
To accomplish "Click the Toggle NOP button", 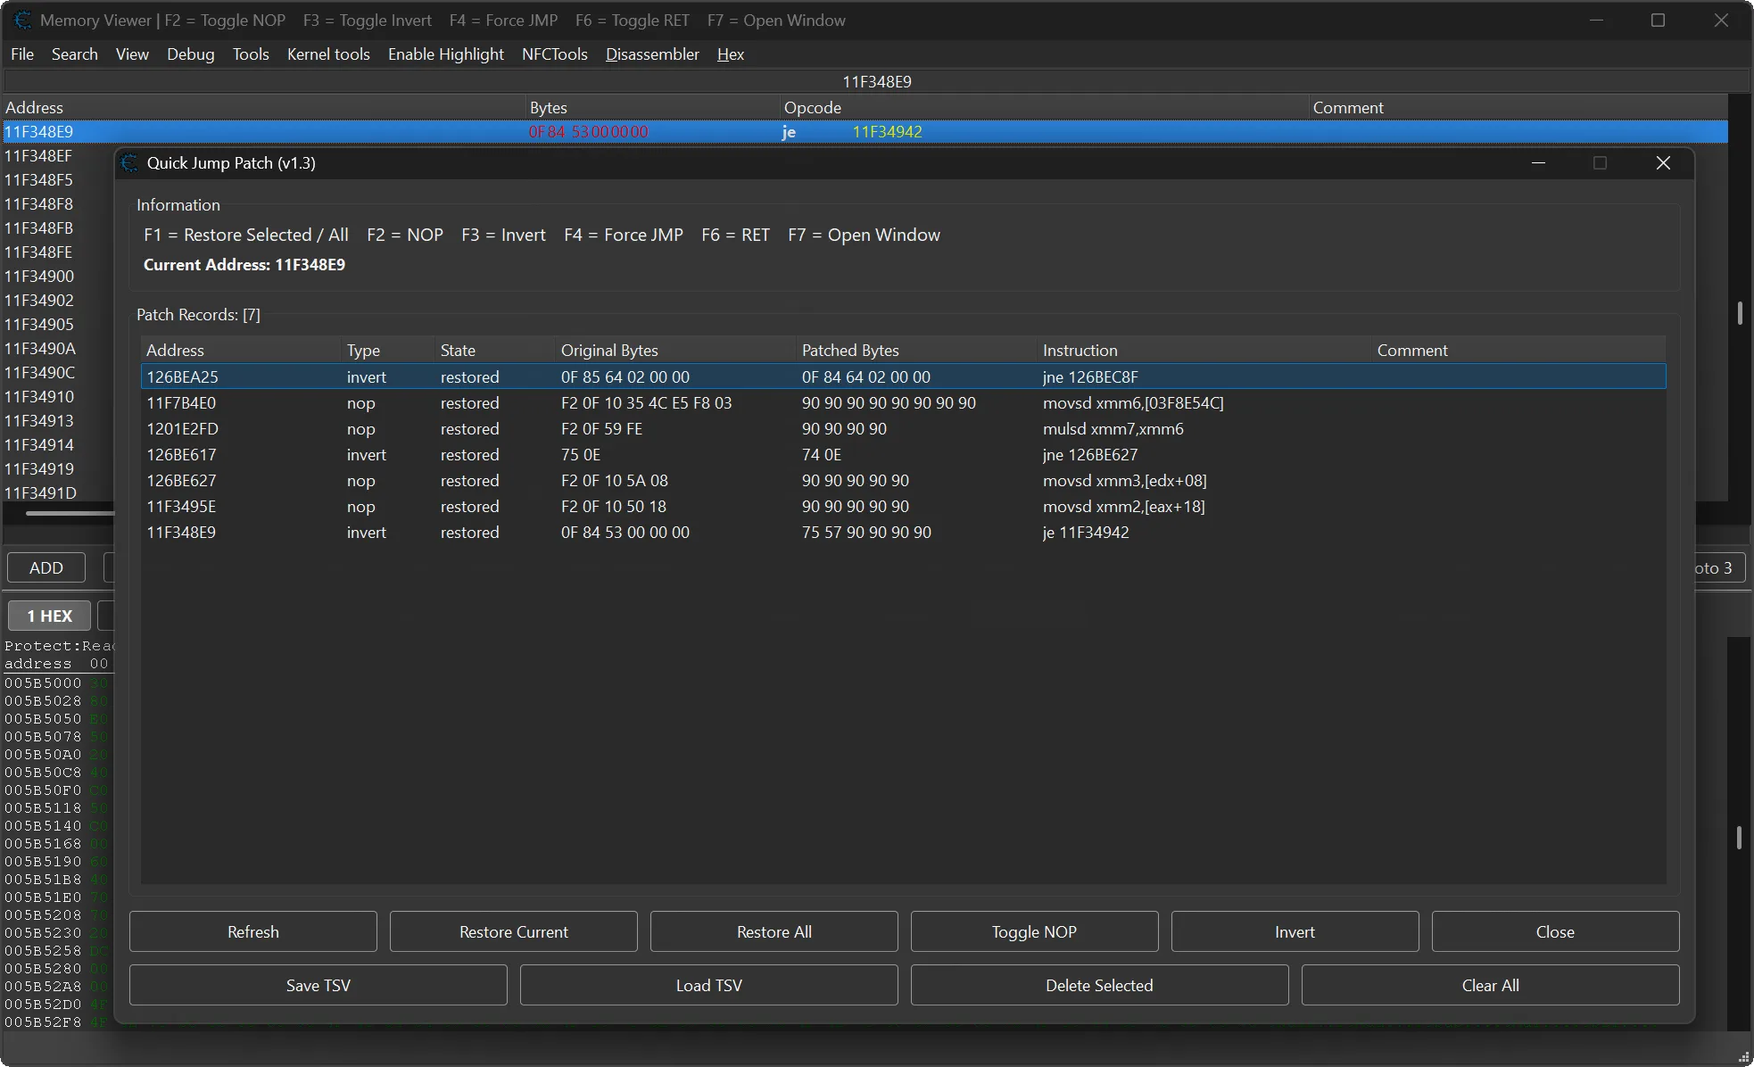I will click(1035, 931).
